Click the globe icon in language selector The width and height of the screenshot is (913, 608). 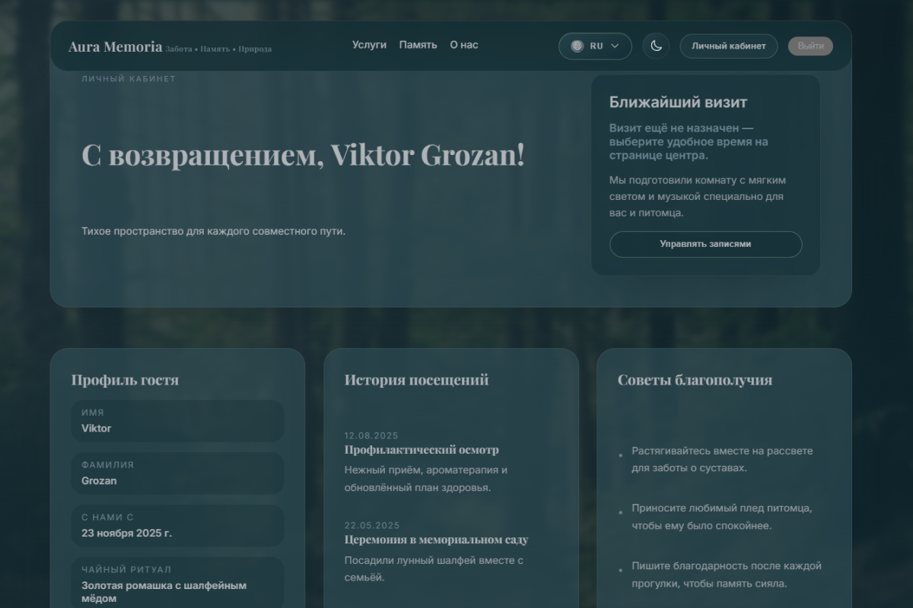click(577, 46)
